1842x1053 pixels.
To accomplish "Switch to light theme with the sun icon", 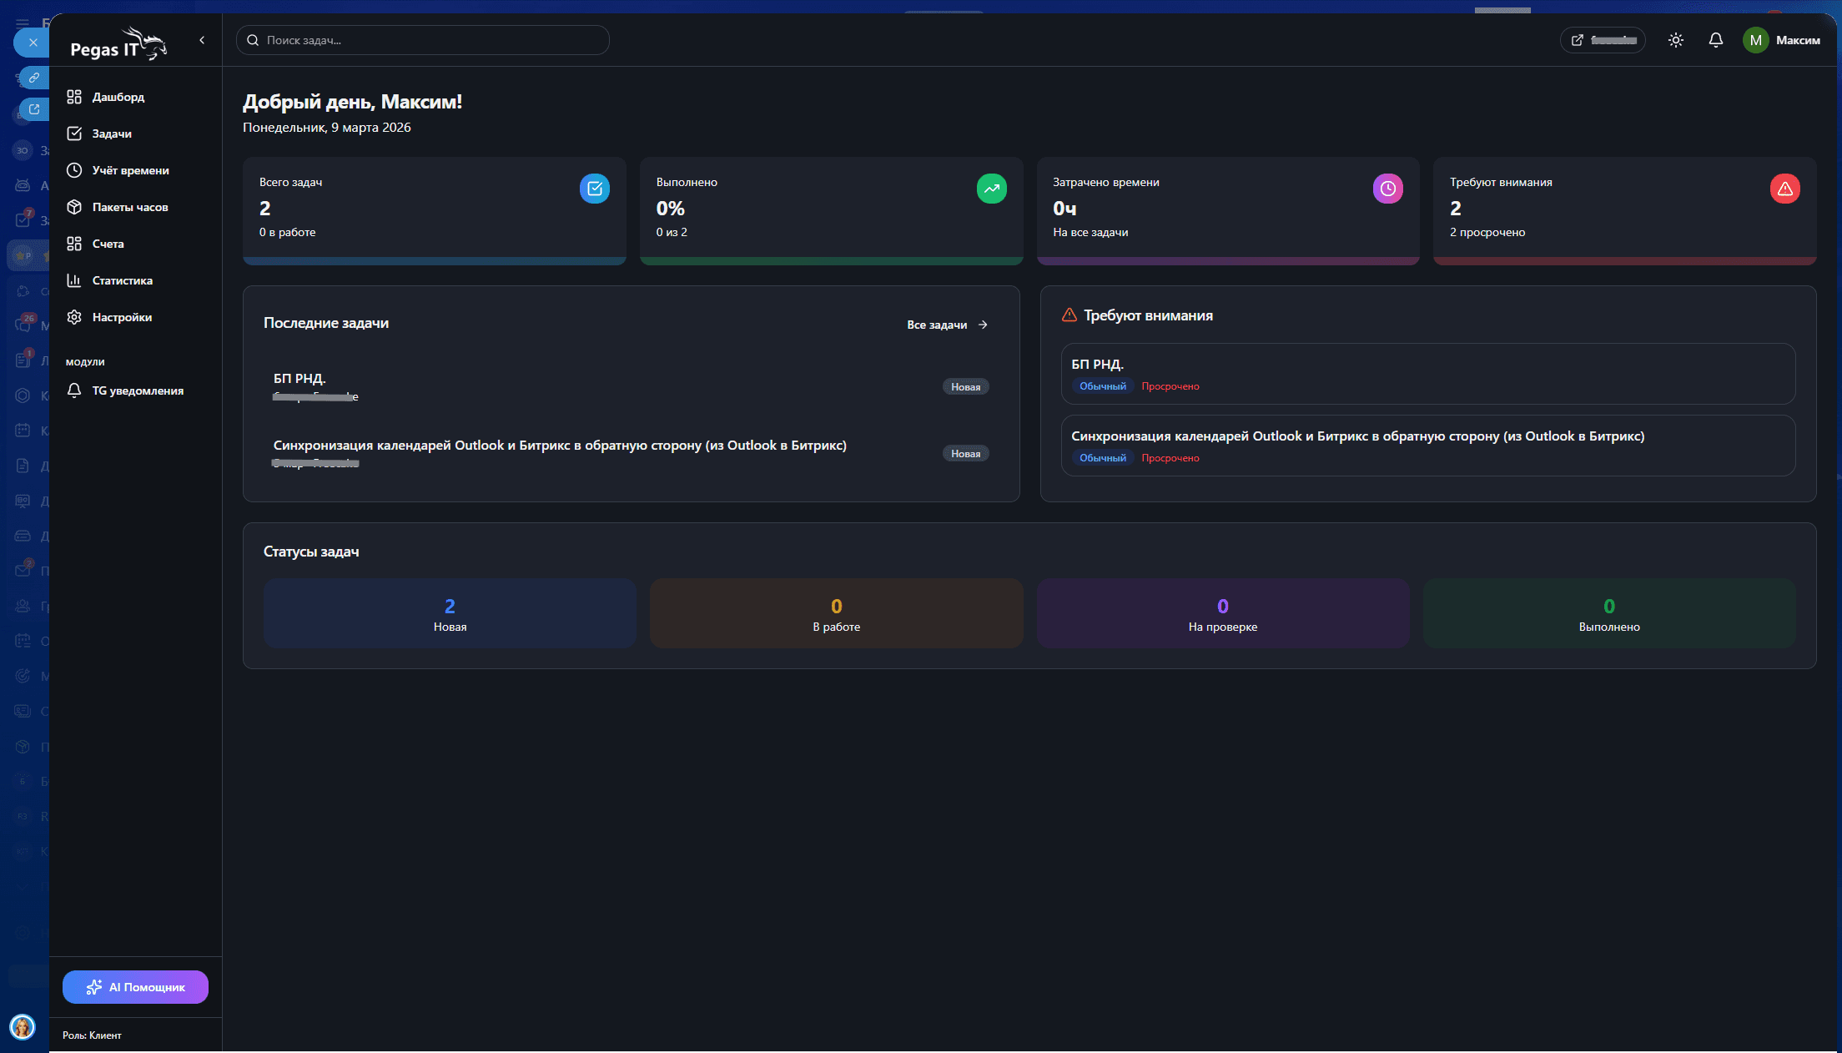I will click(1675, 40).
